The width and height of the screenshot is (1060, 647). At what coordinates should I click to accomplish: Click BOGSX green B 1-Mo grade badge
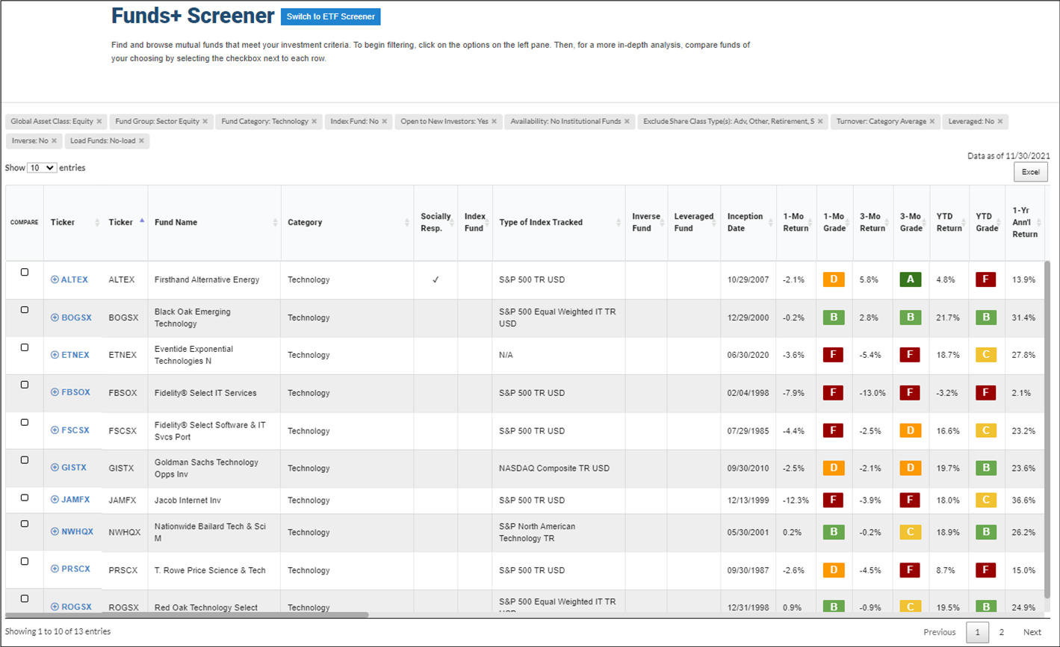pos(834,318)
